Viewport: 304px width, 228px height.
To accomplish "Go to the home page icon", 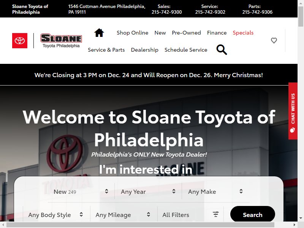I will coord(99,33).
